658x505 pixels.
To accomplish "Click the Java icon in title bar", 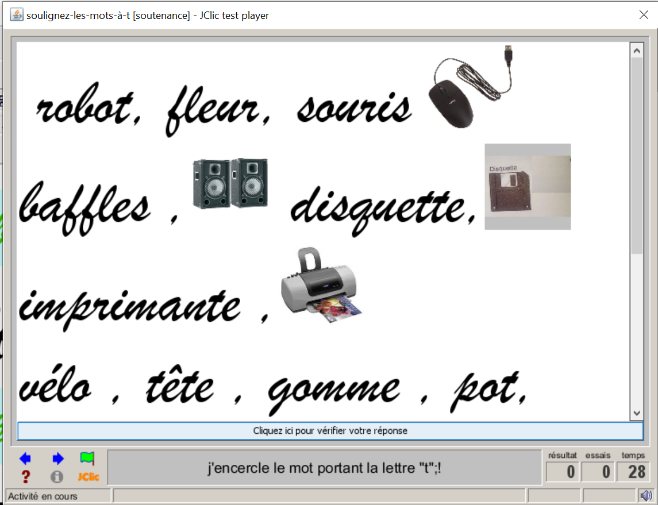I will pyautogui.click(x=17, y=15).
